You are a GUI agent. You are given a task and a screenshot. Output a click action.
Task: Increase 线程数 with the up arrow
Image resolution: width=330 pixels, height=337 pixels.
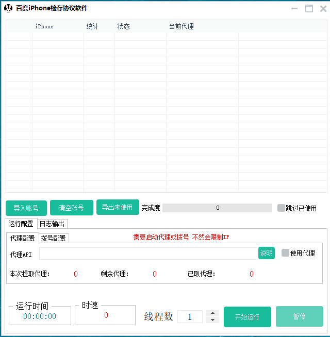212,313
